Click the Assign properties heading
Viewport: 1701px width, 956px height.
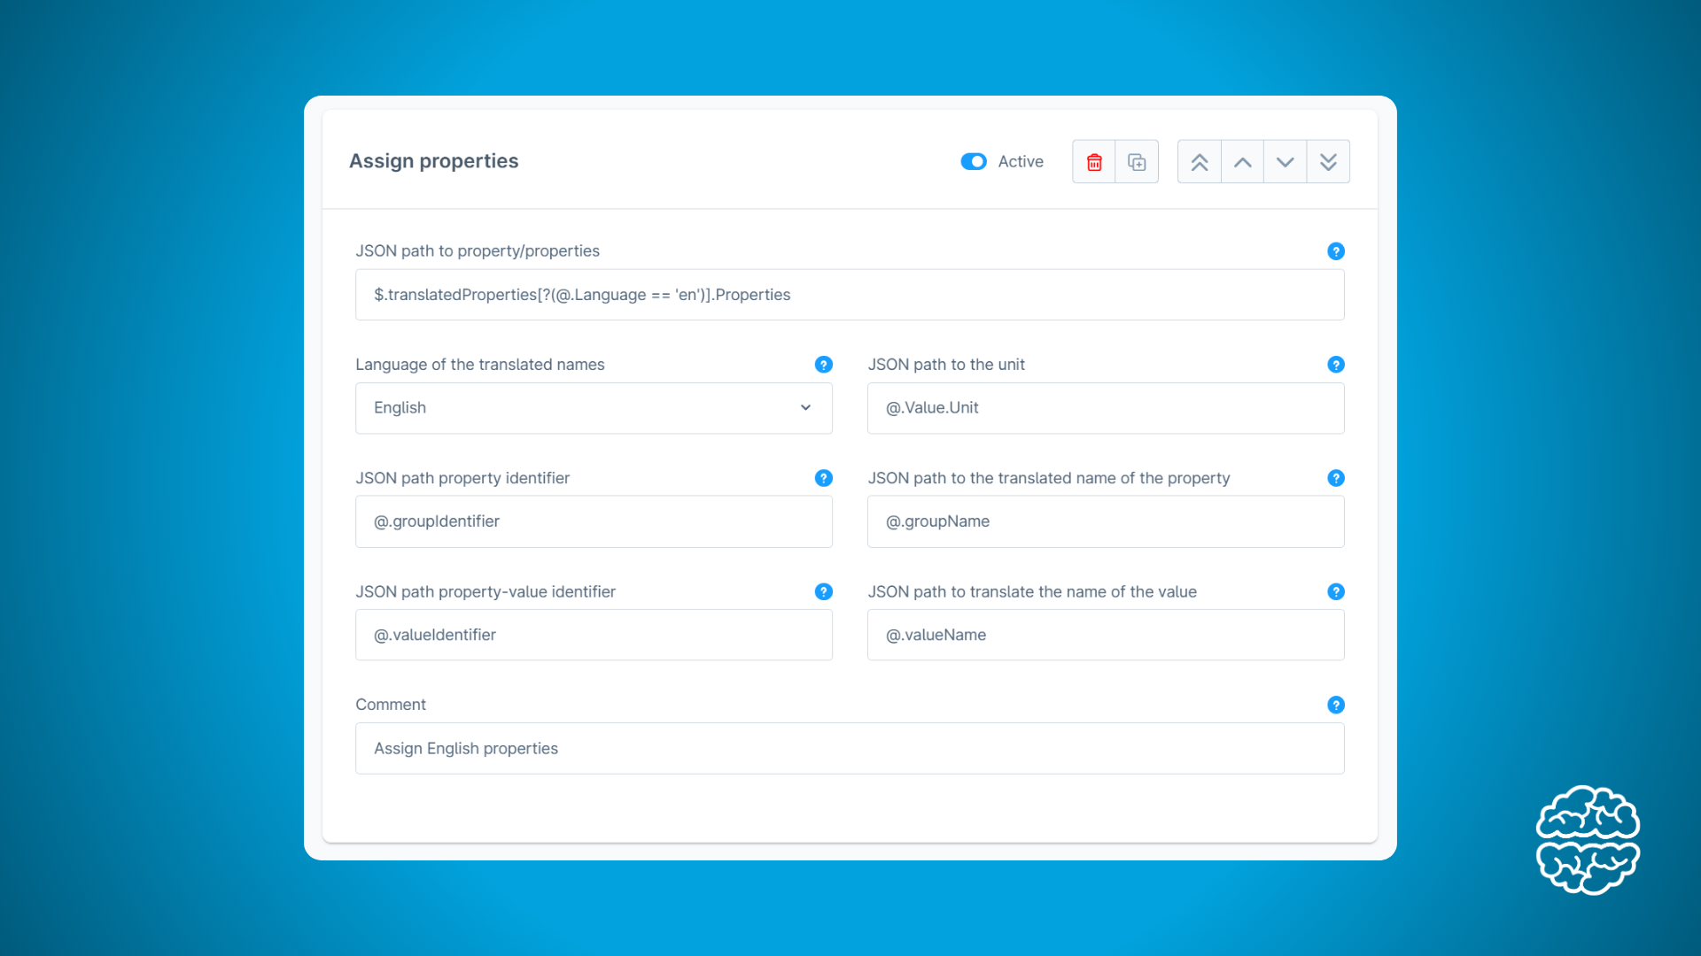[433, 161]
